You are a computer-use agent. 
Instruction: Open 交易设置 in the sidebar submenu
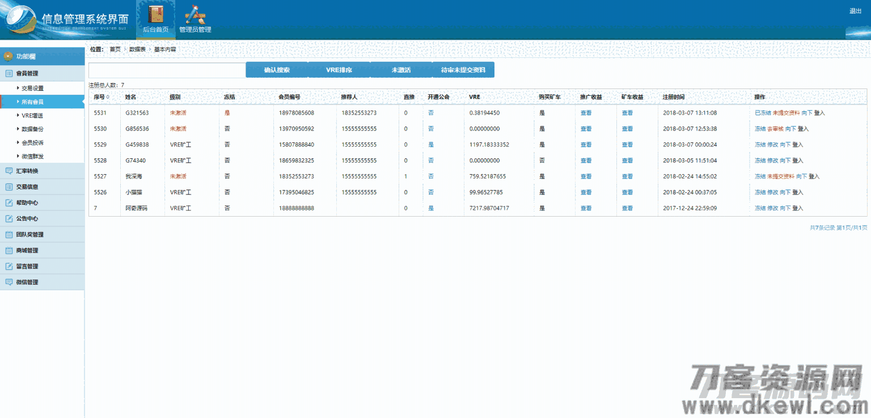point(33,88)
